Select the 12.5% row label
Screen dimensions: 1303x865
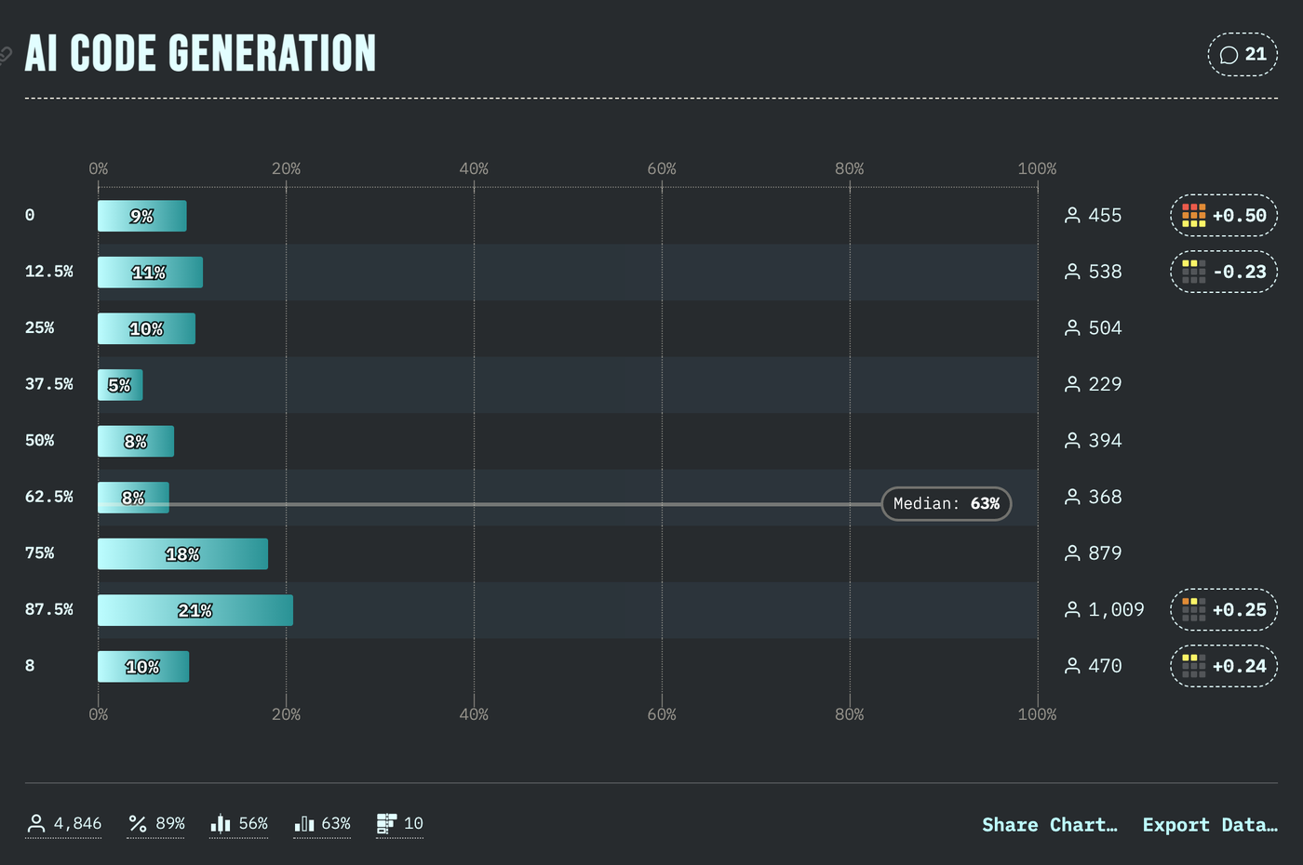tap(49, 272)
